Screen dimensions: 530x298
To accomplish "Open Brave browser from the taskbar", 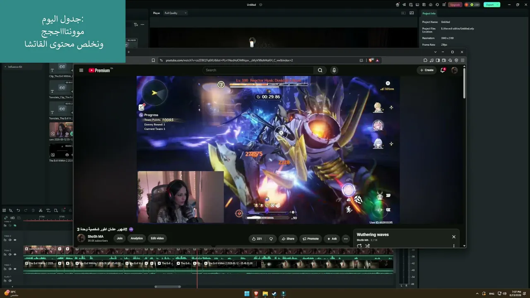I will pyautogui.click(x=256, y=293).
